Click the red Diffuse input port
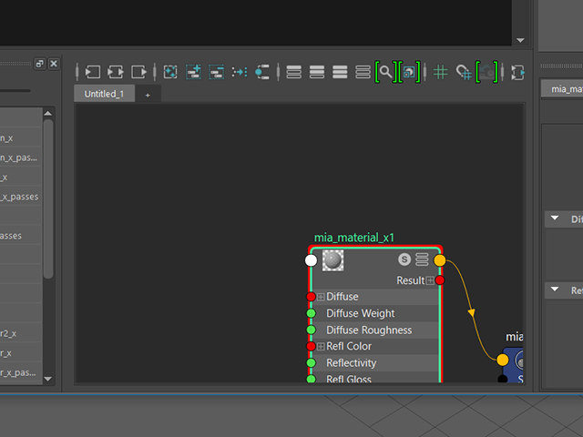Screen dimensions: 583x437 [311, 297]
